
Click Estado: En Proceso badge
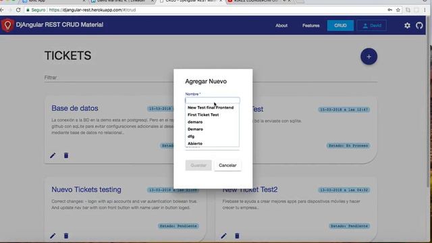[348, 146]
